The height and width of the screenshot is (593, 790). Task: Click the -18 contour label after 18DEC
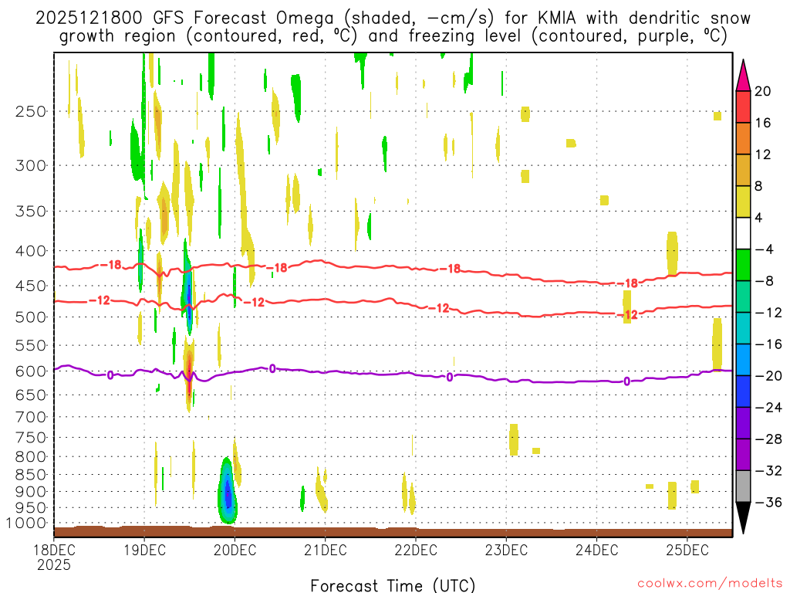pyautogui.click(x=111, y=264)
